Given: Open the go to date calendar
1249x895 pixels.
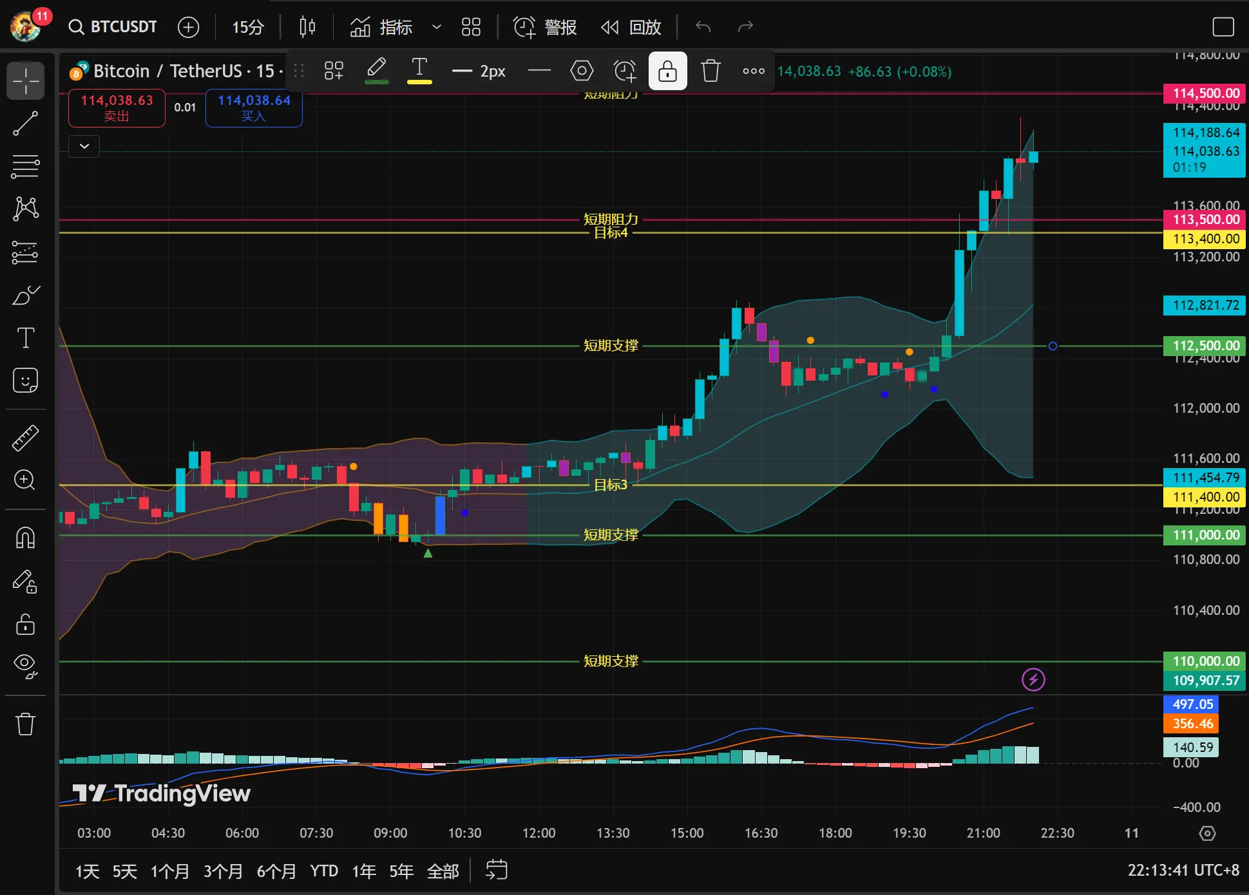Looking at the screenshot, I should click(497, 870).
